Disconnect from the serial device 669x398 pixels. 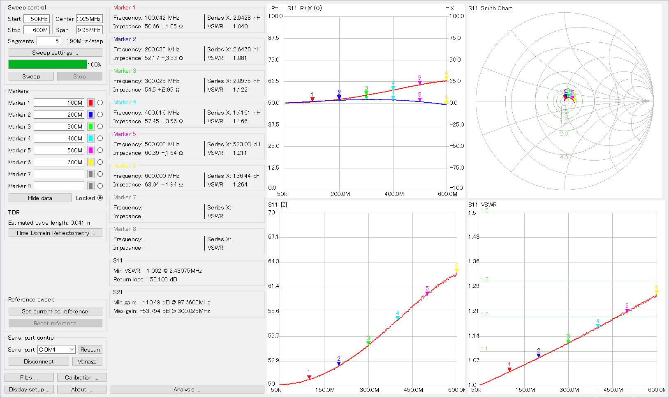coord(39,361)
